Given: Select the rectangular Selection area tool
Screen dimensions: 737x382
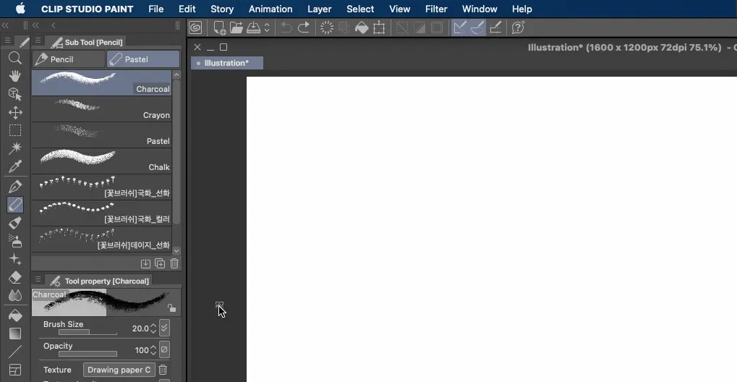Looking at the screenshot, I should pyautogui.click(x=15, y=130).
